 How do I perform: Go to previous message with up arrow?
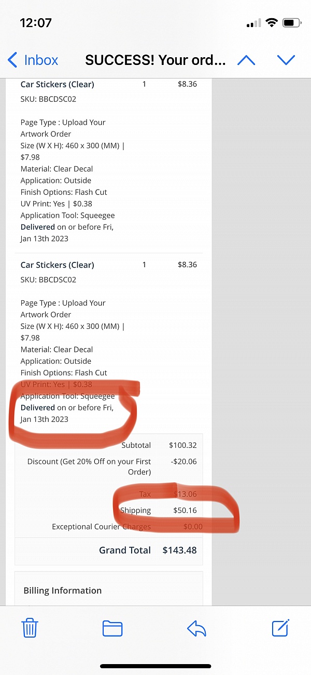[x=246, y=60]
